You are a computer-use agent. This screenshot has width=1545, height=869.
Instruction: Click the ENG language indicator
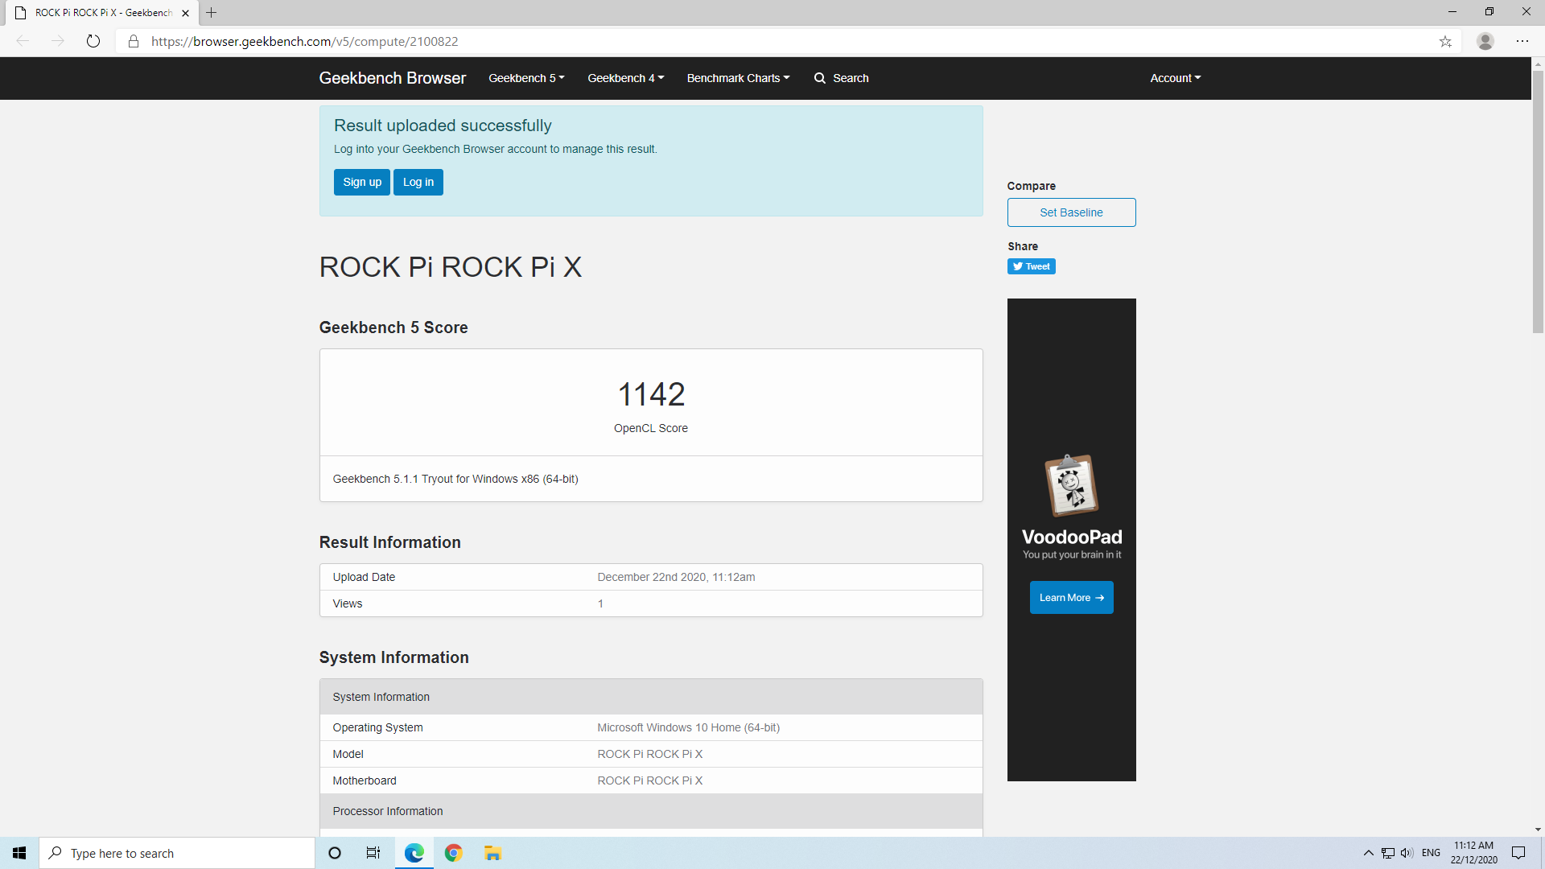click(1431, 853)
